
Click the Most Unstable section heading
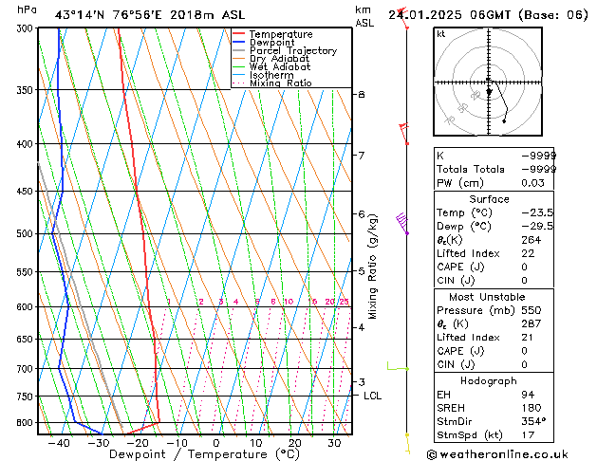(487, 297)
